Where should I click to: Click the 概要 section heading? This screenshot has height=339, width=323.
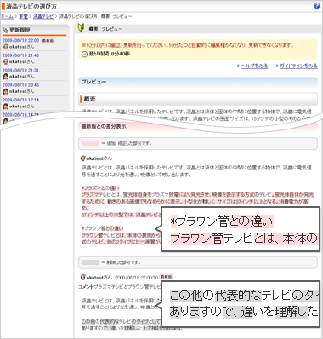pyautogui.click(x=198, y=99)
